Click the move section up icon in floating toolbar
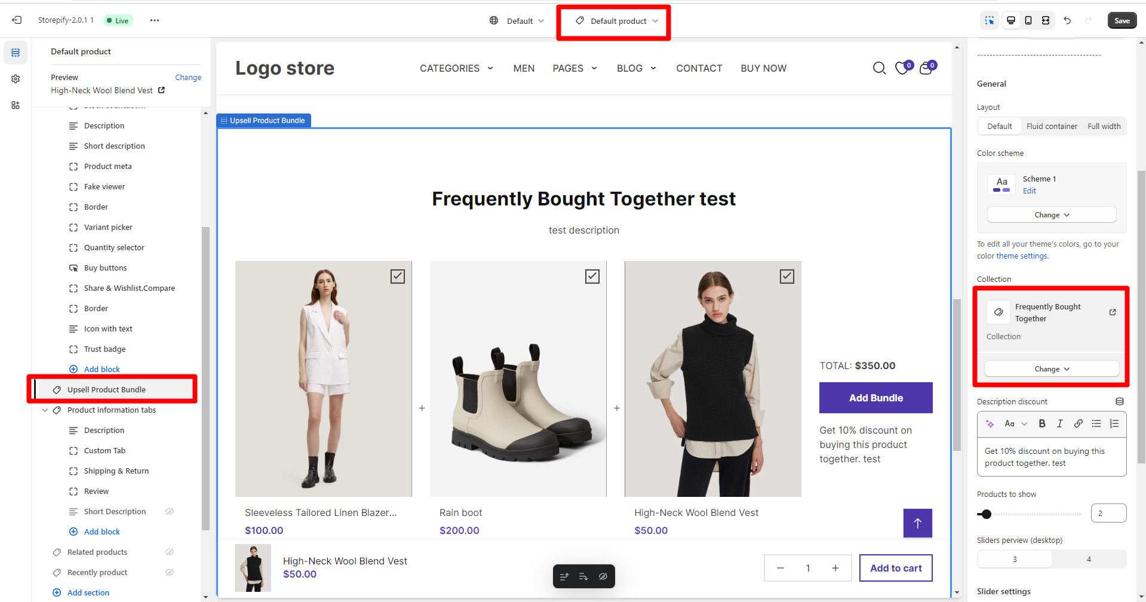1146x602 pixels. click(564, 576)
